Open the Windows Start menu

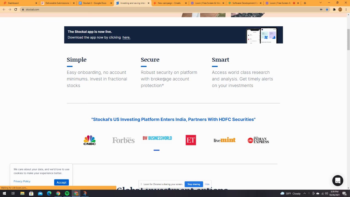point(4,193)
